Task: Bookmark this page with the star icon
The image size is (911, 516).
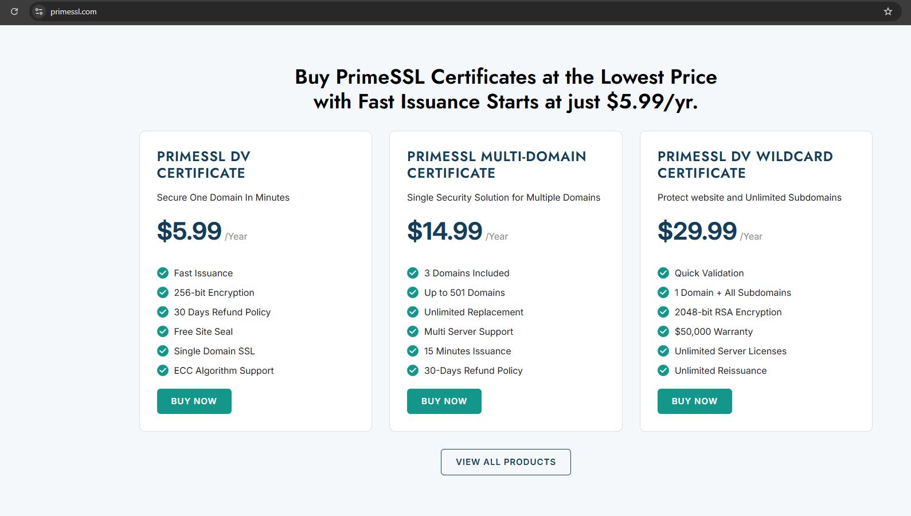Action: (888, 11)
